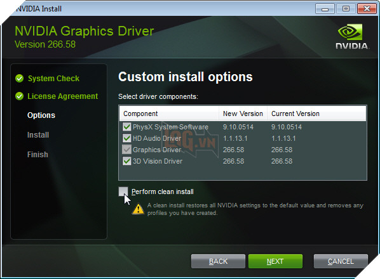The image size is (380, 279).
Task: Select the Options step
Action: [x=41, y=115]
